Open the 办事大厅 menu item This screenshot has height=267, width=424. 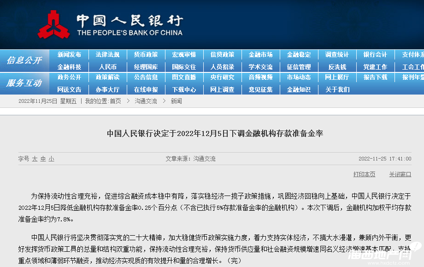pyautogui.click(x=108, y=89)
